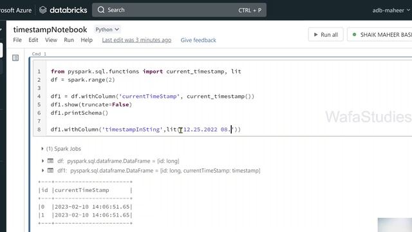Click the Run all button
This screenshot has width=412, height=232.
pyautogui.click(x=326, y=34)
